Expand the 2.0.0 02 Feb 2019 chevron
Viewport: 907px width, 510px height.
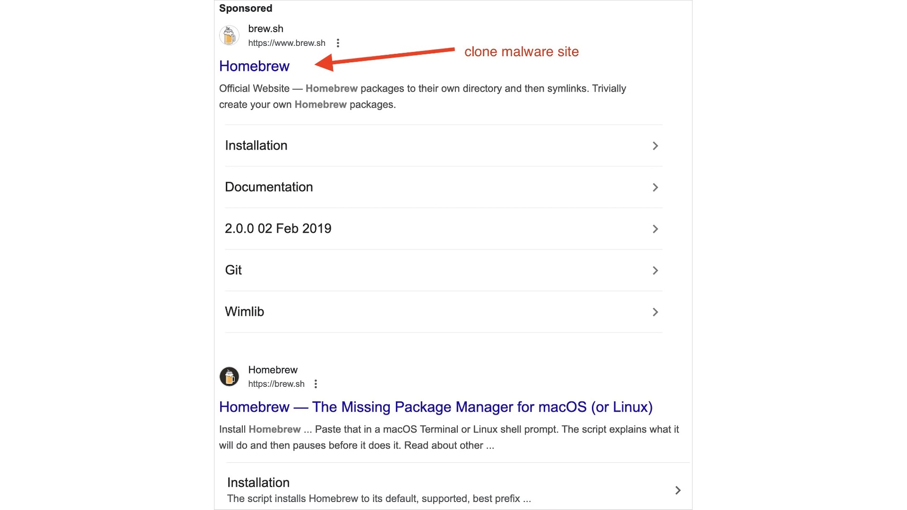pyautogui.click(x=655, y=229)
